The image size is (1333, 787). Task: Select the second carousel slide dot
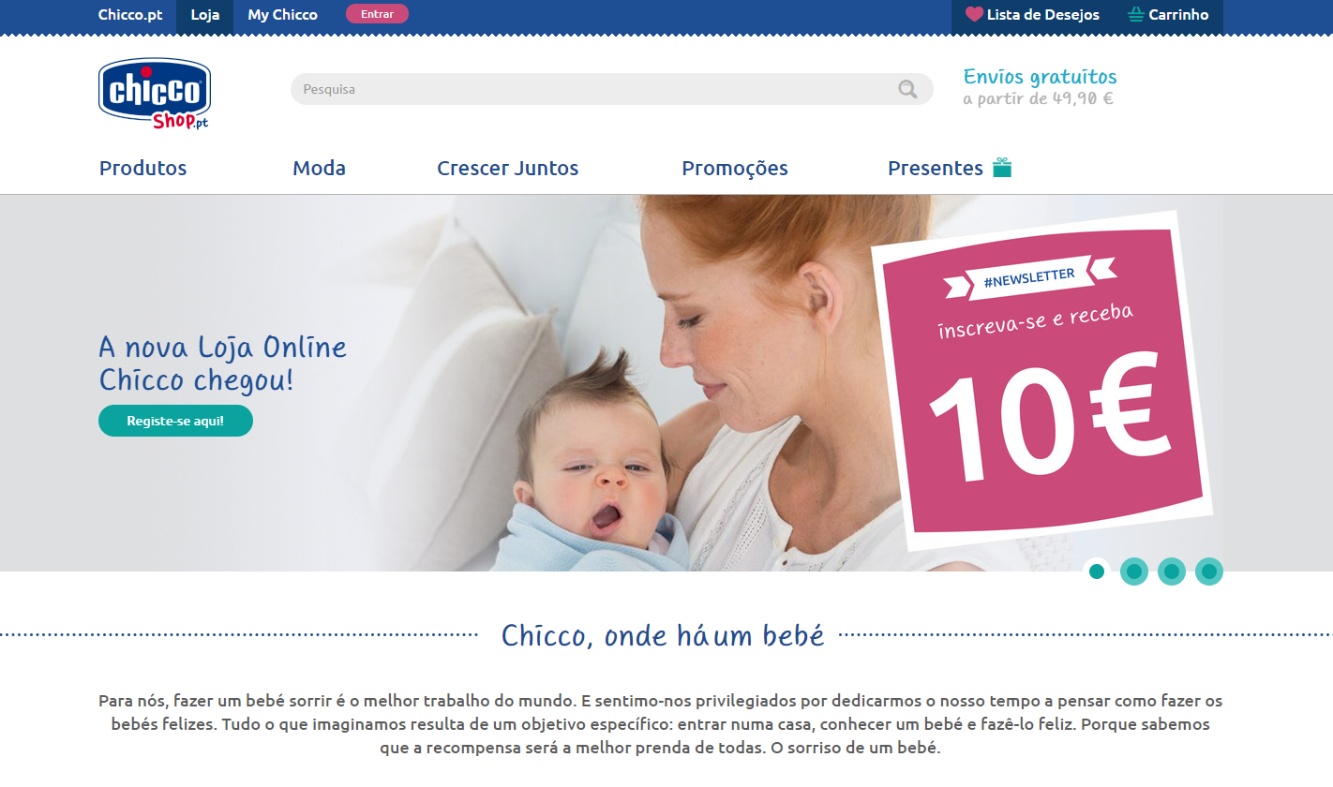[x=1134, y=572]
